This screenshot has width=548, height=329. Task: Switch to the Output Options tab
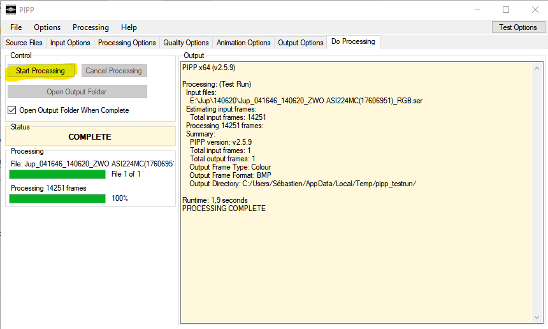click(x=301, y=43)
